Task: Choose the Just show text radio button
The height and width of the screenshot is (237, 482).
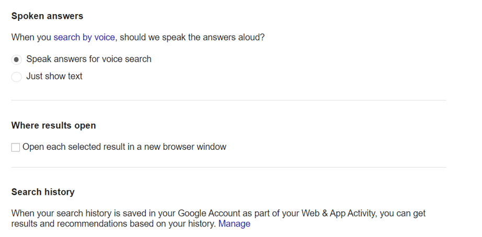Action: point(17,77)
